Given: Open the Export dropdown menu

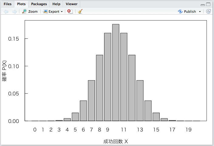Looking at the screenshot, I should tap(53, 12).
